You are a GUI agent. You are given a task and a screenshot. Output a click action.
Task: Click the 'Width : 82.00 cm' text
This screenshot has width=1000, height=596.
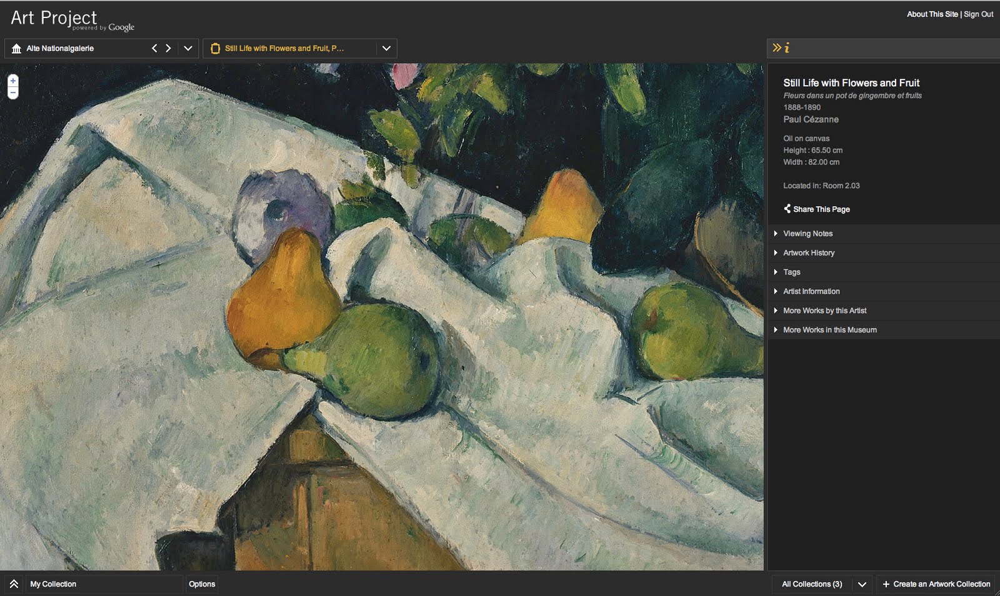point(811,162)
